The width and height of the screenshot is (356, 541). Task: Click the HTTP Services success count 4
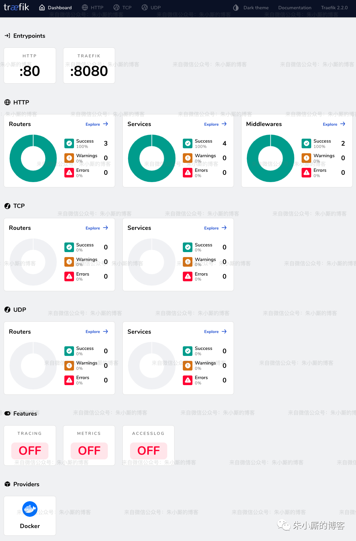(225, 143)
